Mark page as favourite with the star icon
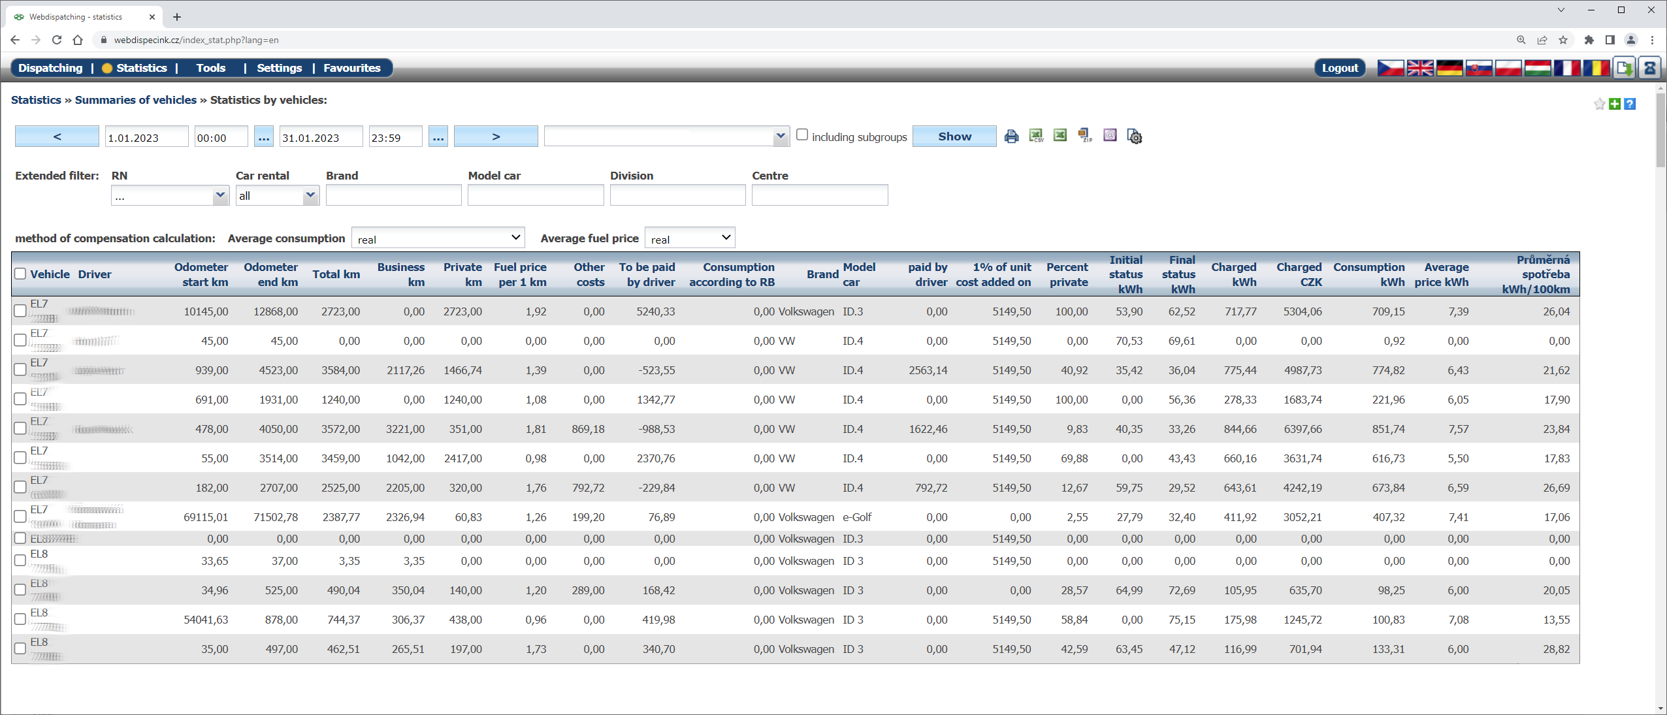 [x=1598, y=104]
